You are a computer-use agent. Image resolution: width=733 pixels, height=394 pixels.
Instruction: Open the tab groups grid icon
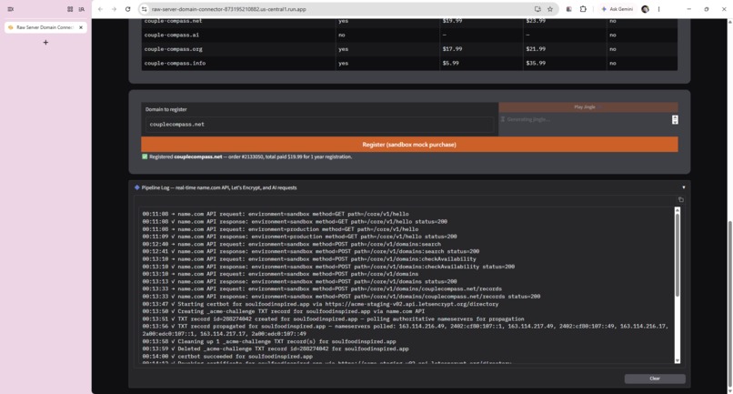click(x=70, y=9)
